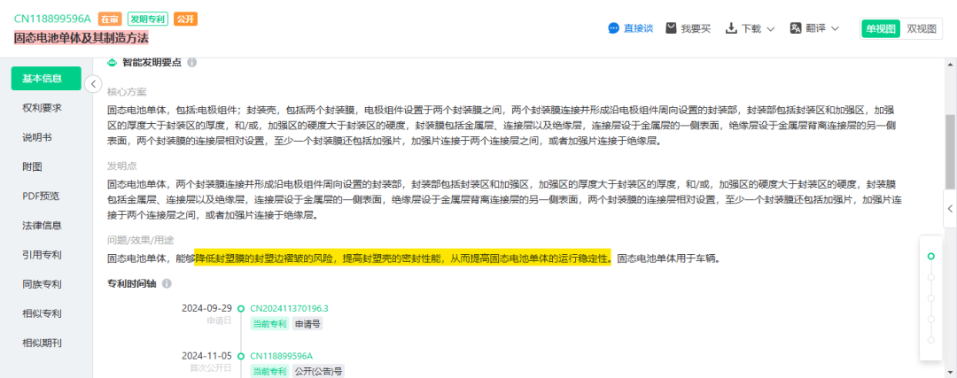Click the 我要买 envelope icon

click(672, 28)
